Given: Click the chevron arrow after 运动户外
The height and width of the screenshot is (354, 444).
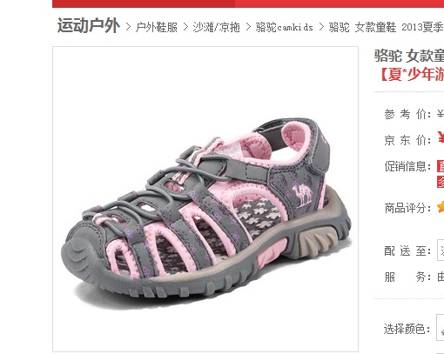Looking at the screenshot, I should click(128, 27).
